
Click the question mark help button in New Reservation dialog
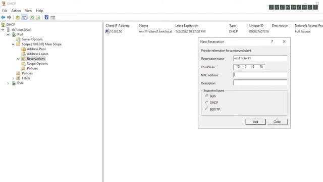272,41
